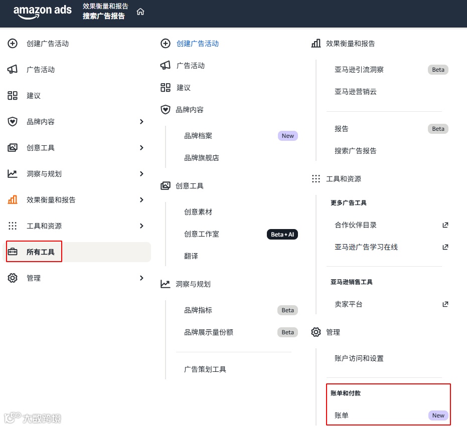Click grid icon beside left sidebar 建议
Screen dimensions: 467x427
[13, 96]
